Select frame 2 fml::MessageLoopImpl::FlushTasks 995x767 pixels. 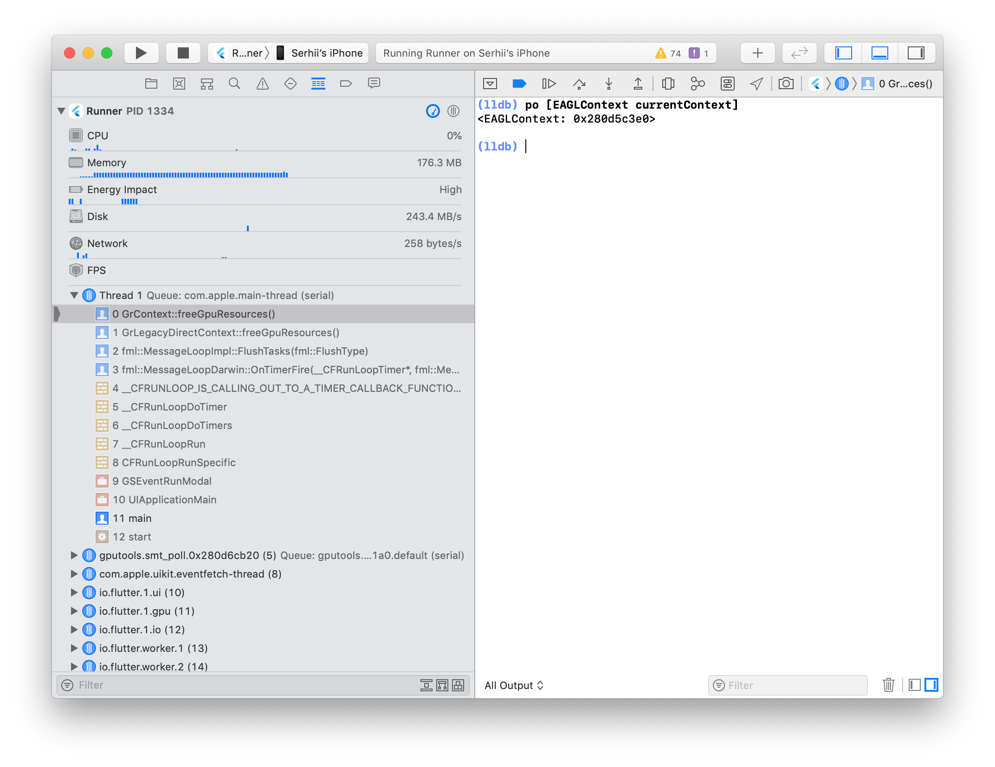point(263,351)
